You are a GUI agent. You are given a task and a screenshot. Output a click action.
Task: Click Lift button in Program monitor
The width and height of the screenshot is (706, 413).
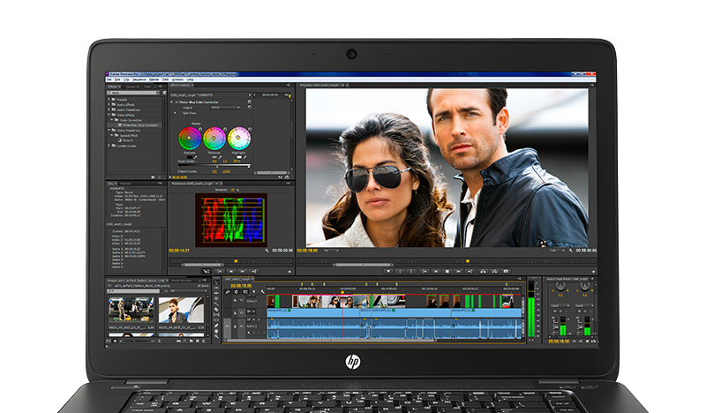tap(483, 271)
